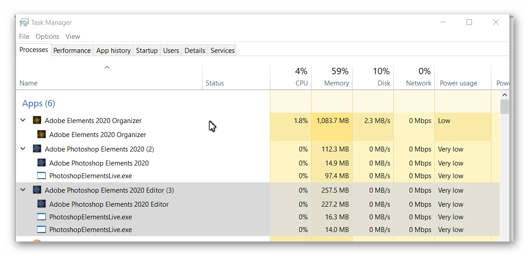Click the Adobe Photoshop Elements 2020 Editor (3) group icon
Image resolution: width=528 pixels, height=256 pixels.
[37, 190]
